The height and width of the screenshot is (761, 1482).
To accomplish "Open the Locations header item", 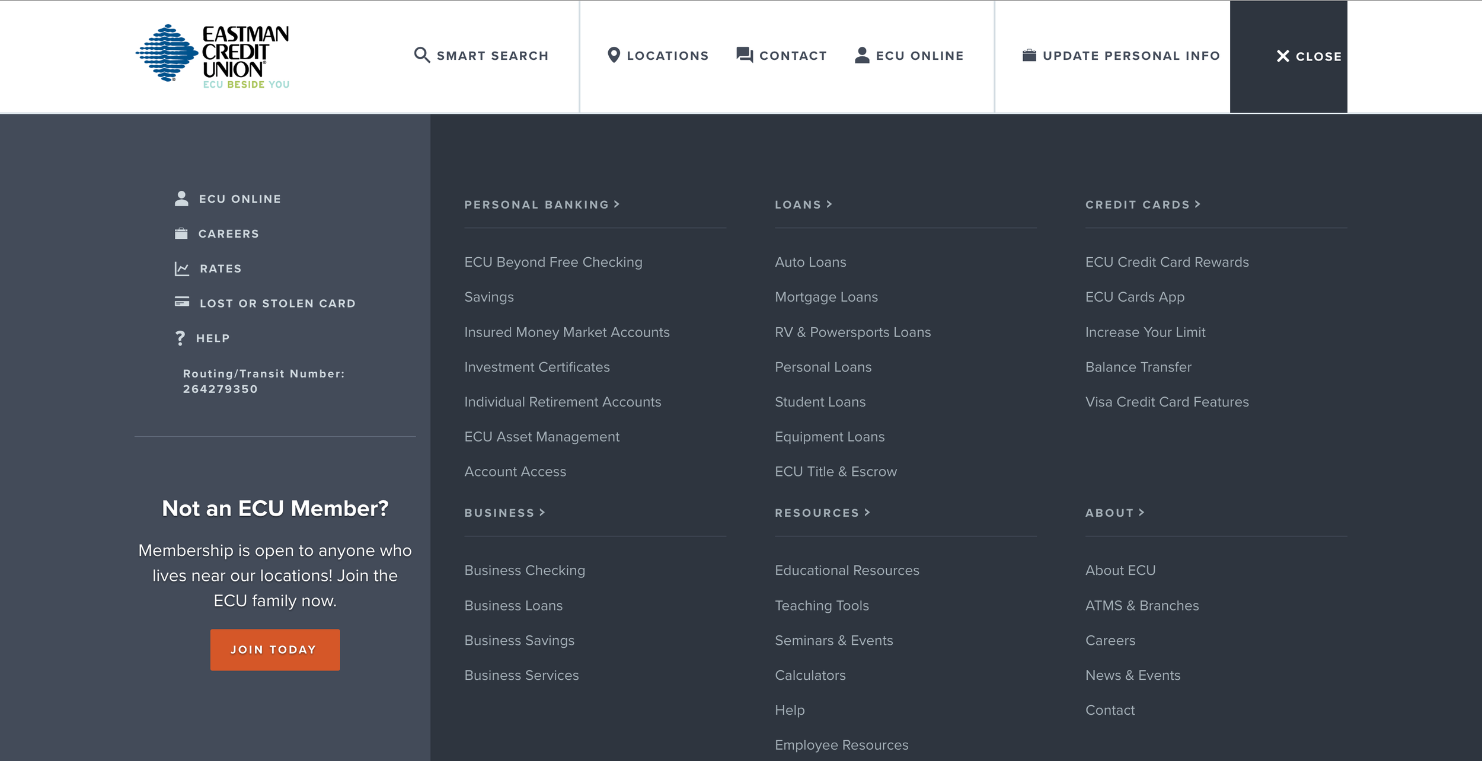I will [x=658, y=56].
